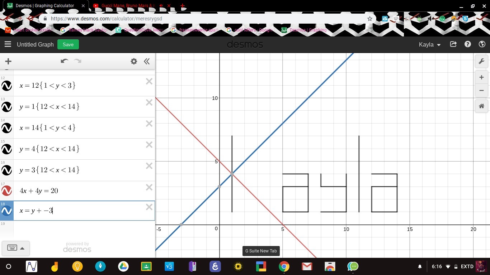Click the Add Item plus icon

pos(8,61)
